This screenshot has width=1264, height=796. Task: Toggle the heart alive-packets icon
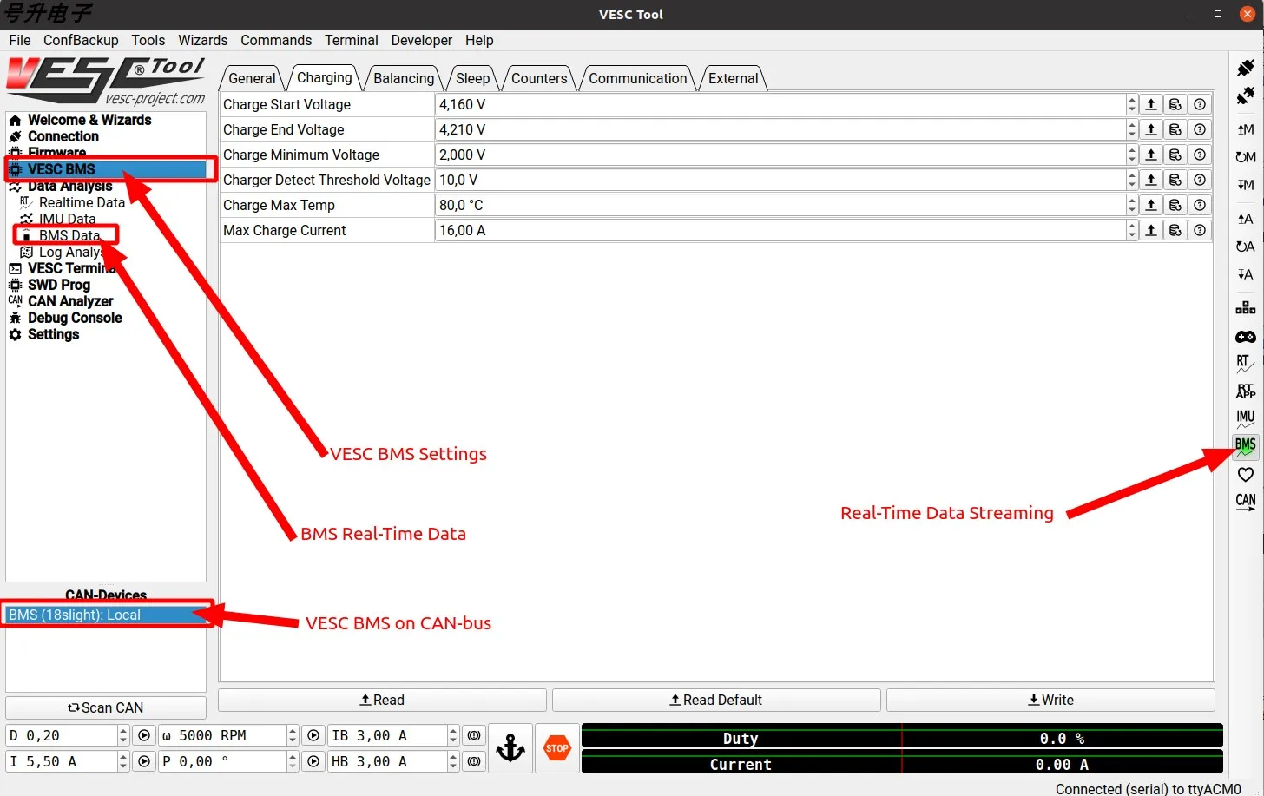1246,475
